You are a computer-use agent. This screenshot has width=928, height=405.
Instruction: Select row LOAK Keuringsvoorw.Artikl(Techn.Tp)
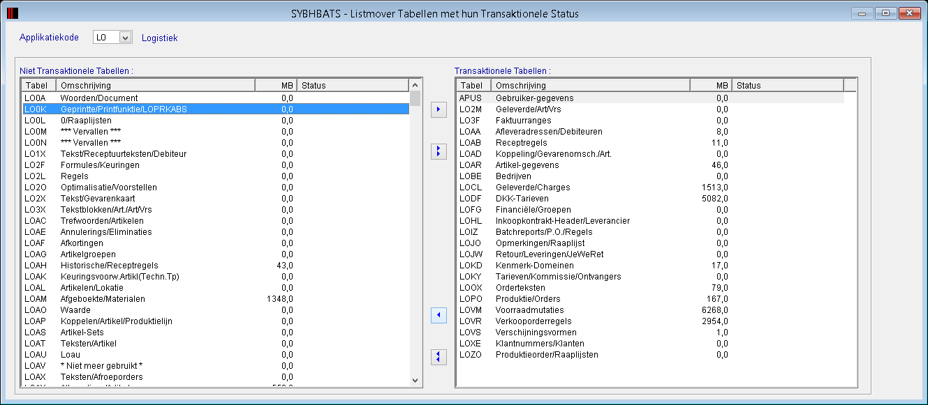coord(215,276)
